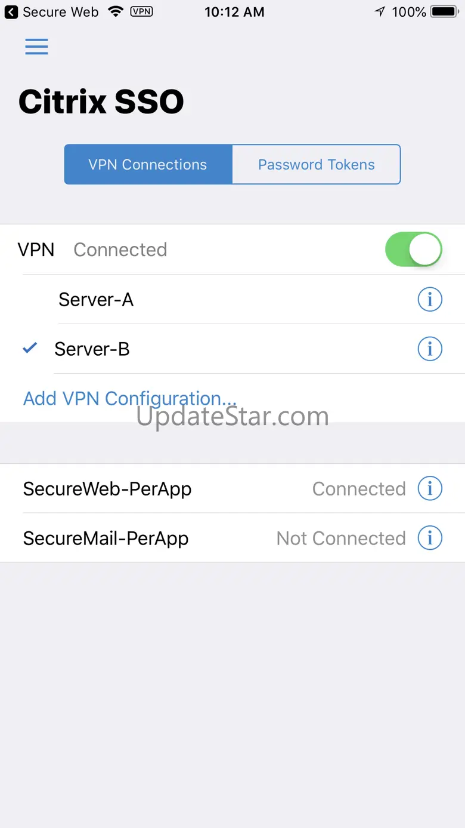Tap the checked Server-B row
Screen dimensions: 465x828
coord(232,349)
